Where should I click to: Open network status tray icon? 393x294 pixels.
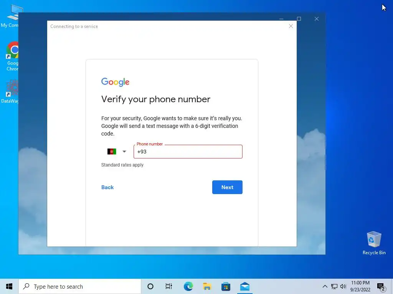334,286
